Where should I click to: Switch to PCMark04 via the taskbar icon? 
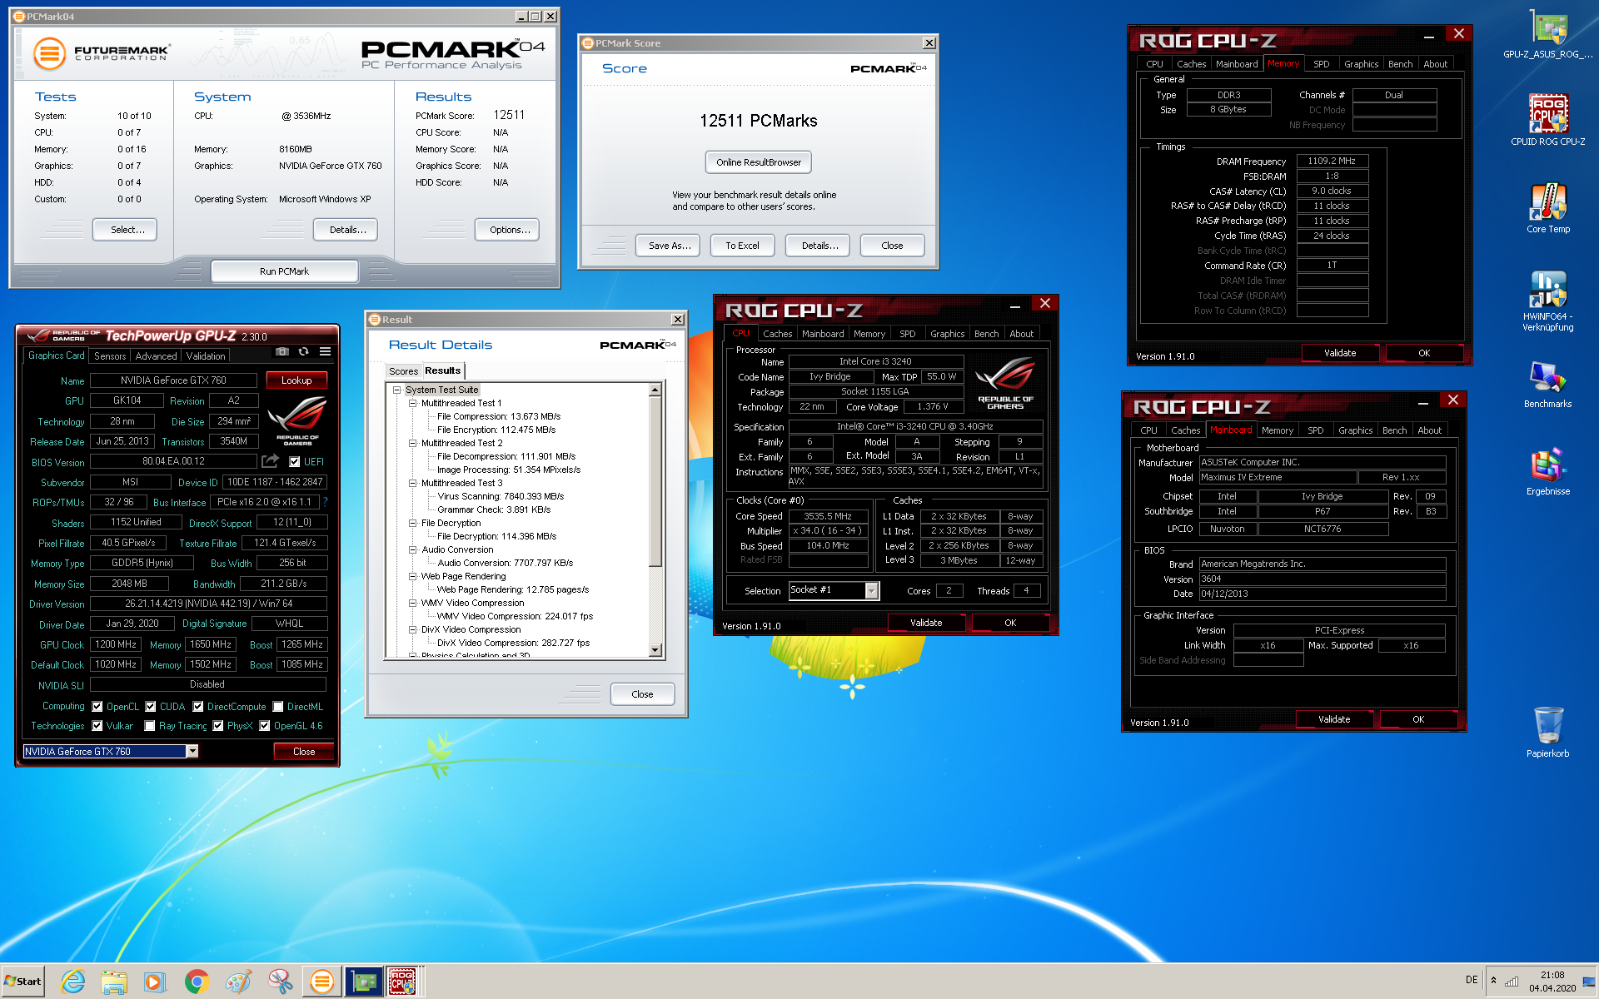coord(321,982)
